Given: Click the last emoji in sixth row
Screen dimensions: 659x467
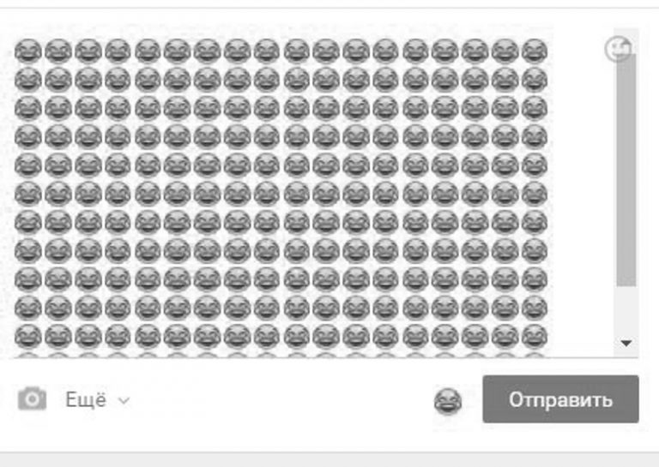Looking at the screenshot, I should point(535,194).
